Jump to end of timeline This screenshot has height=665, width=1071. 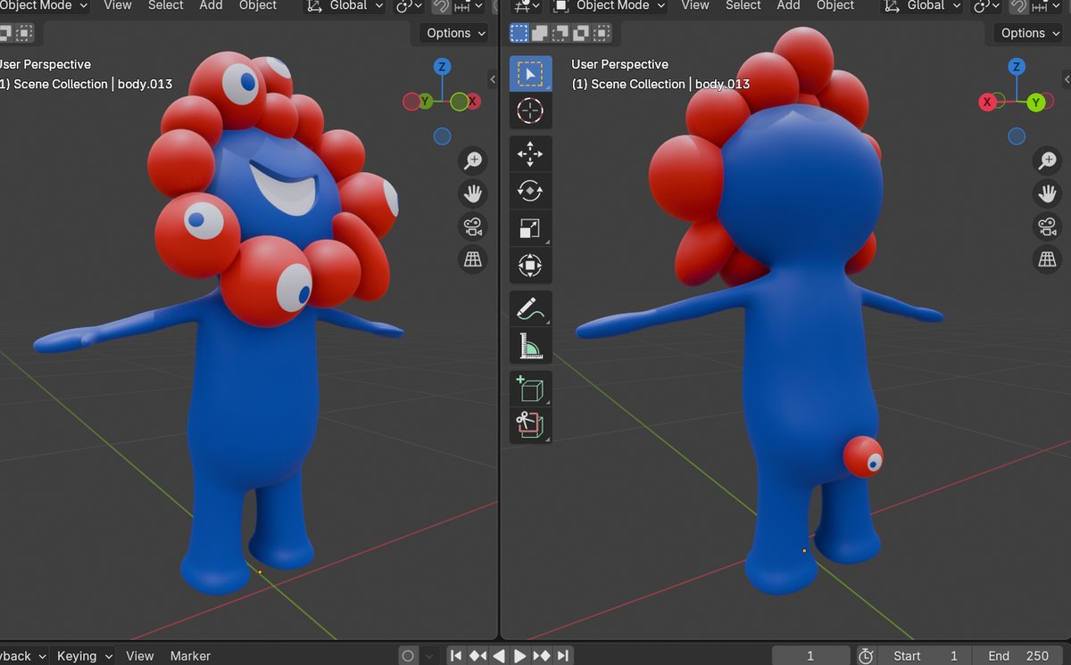click(x=563, y=656)
